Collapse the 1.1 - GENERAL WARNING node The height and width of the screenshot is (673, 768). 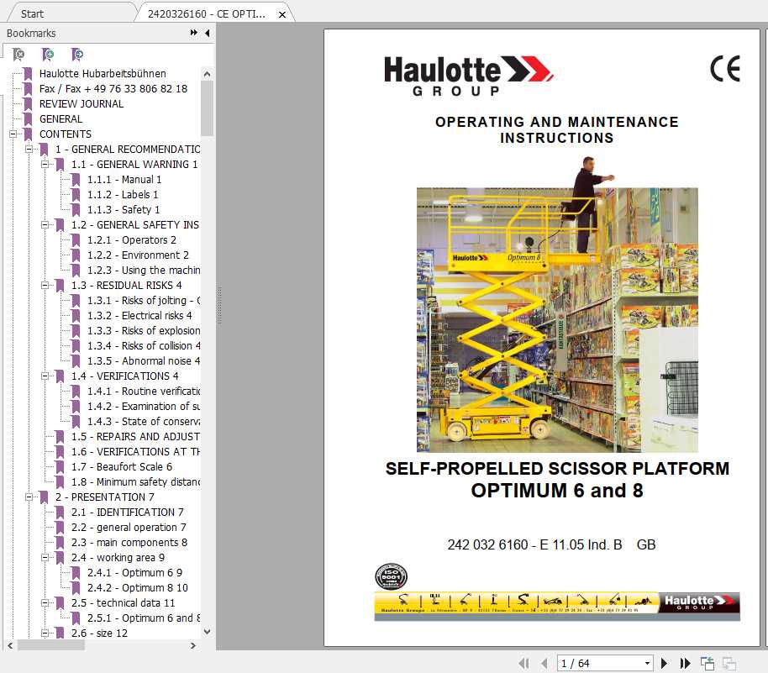(45, 164)
